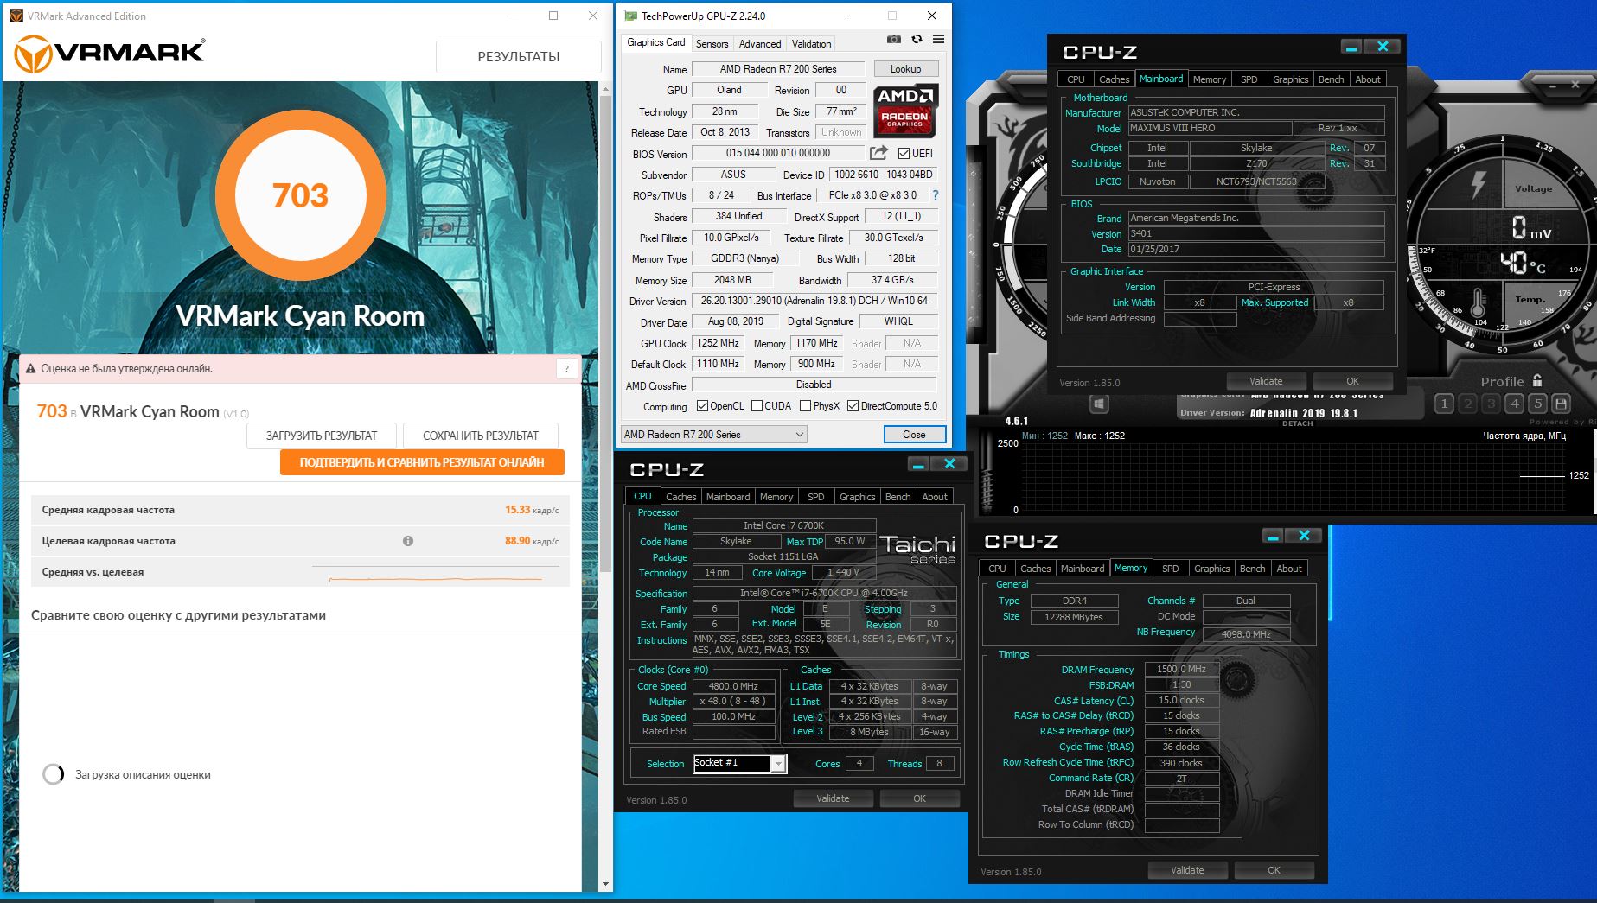This screenshot has width=1597, height=903.
Task: Click Afterburner profile lock icon
Action: coord(1537,380)
